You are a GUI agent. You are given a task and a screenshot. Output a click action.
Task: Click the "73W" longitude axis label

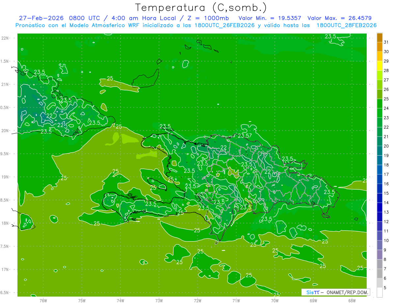(x=159, y=300)
